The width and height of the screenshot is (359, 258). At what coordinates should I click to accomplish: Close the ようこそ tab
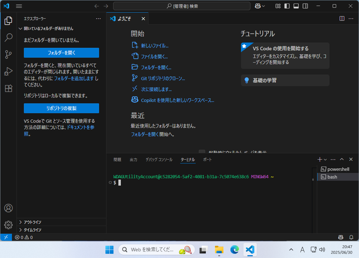(143, 19)
